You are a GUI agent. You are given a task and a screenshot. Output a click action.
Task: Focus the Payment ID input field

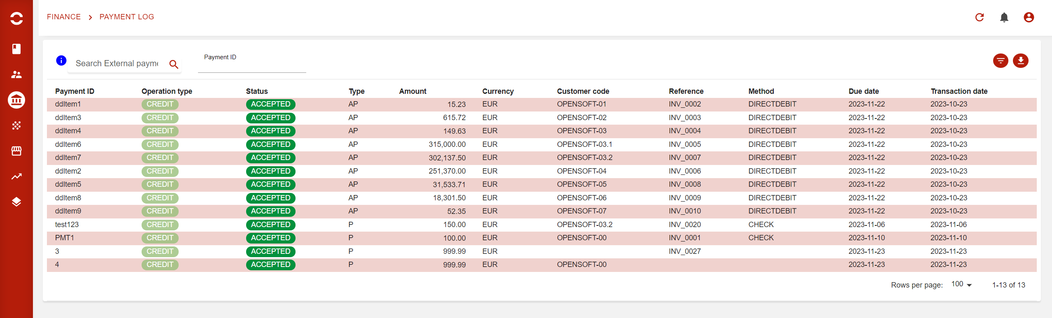tap(252, 66)
